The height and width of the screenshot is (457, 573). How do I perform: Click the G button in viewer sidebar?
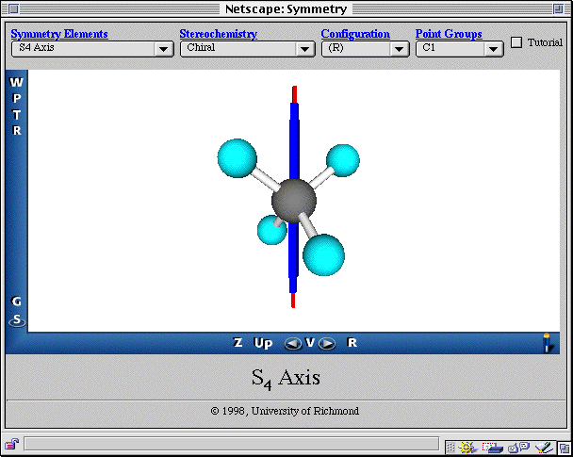click(16, 302)
